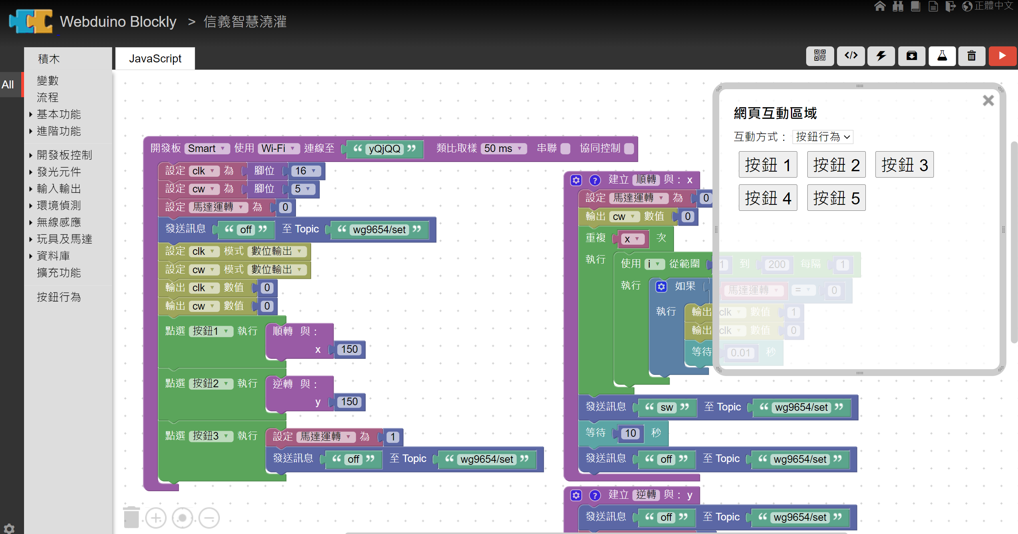Screen dimensions: 1018x534
Task: Expand the 無線感應 category
Action: coord(58,222)
